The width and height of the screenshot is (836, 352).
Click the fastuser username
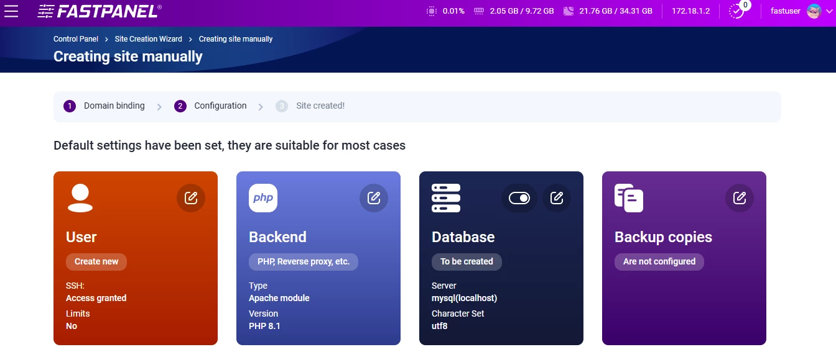pyautogui.click(x=786, y=11)
